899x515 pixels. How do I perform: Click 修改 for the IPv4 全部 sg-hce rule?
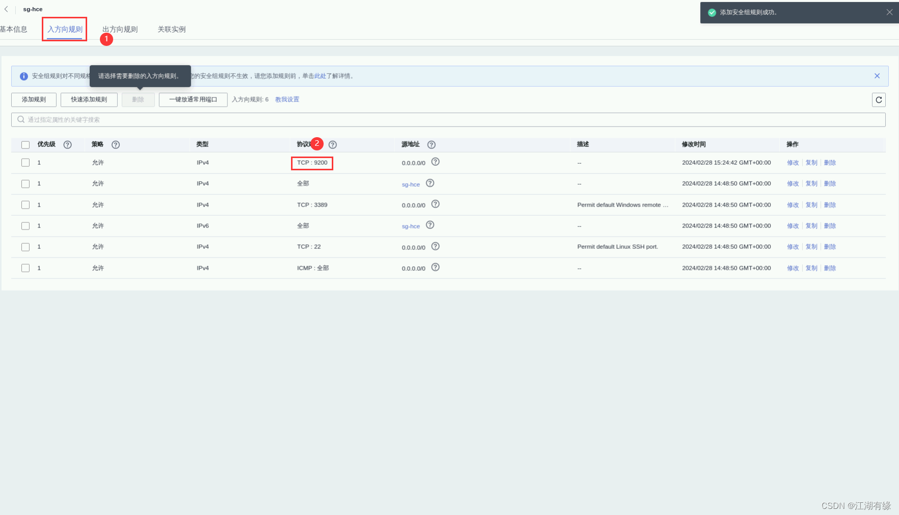793,184
